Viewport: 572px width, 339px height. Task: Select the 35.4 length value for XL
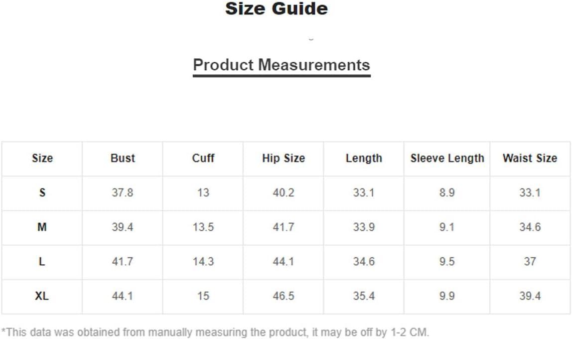pyautogui.click(x=364, y=296)
